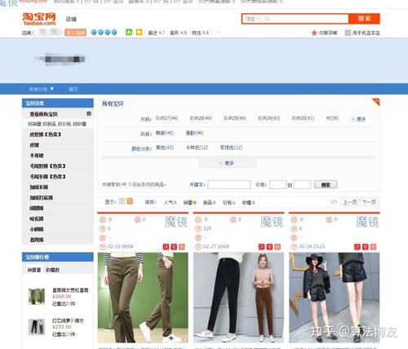The width and height of the screenshot is (408, 349).
Task: Sort items by 价格
Action: click(229, 202)
